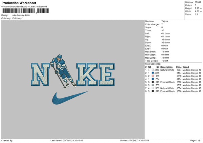Click the design name 'nike hockey 4,8 in'
Viewport: 203px width, 143px height.
coord(21,15)
